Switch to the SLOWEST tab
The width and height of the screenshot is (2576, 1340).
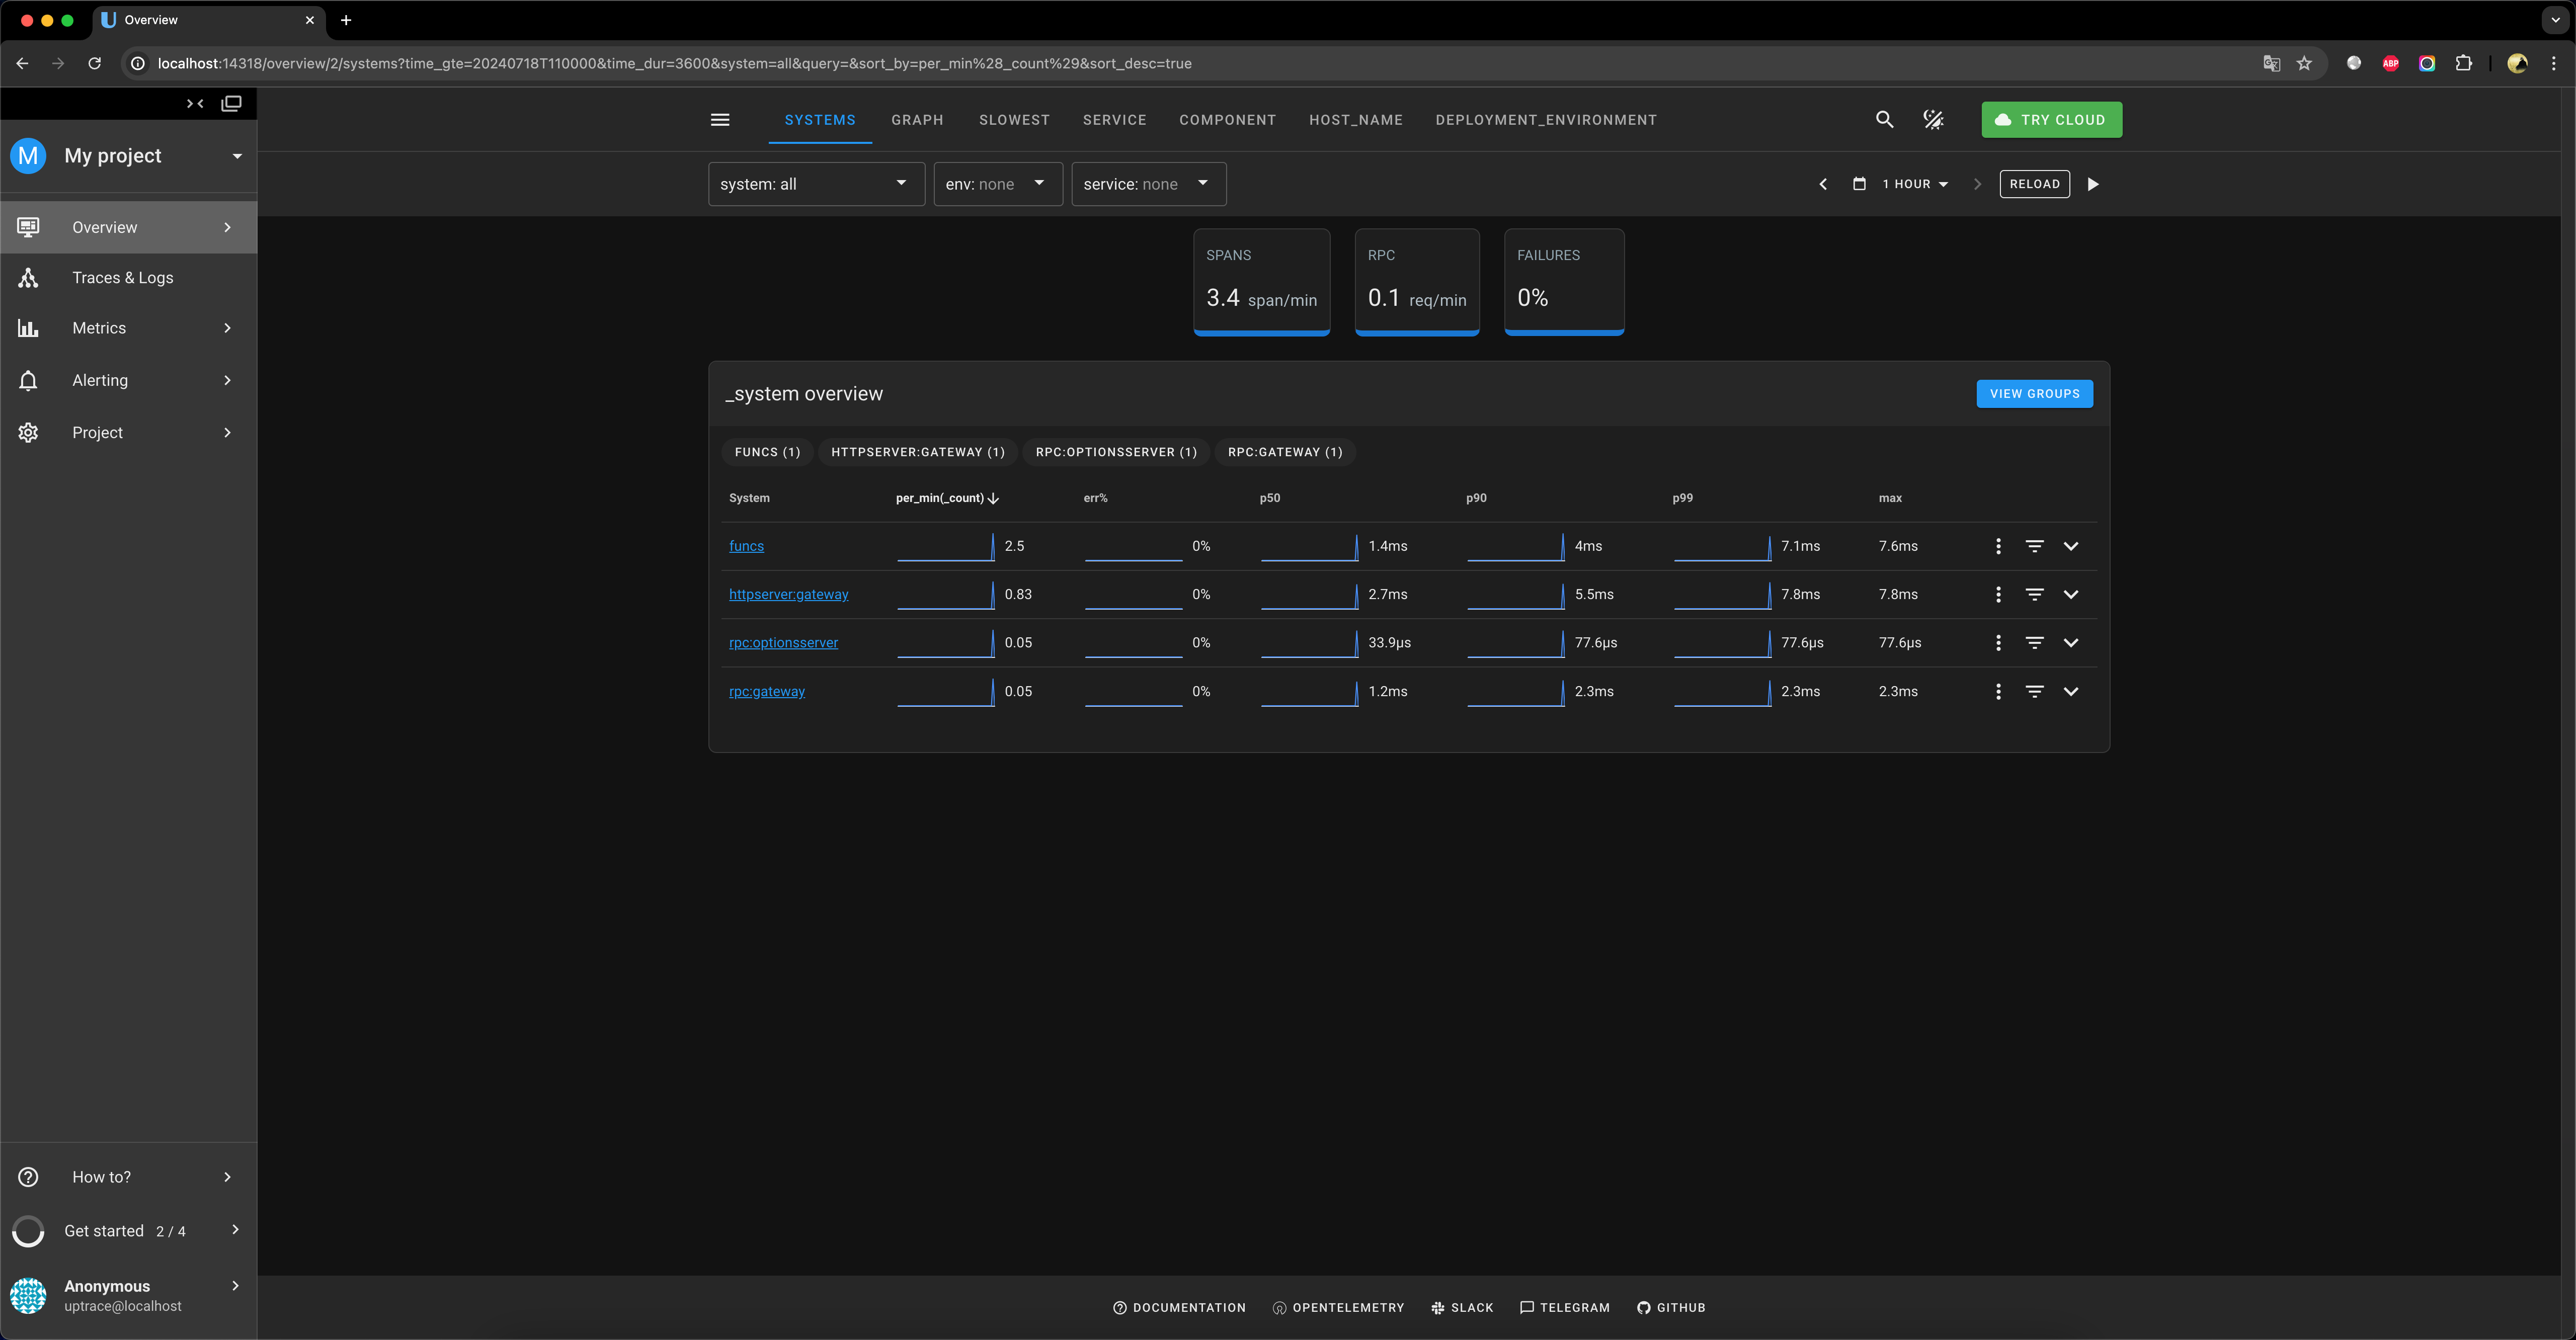click(x=1014, y=120)
